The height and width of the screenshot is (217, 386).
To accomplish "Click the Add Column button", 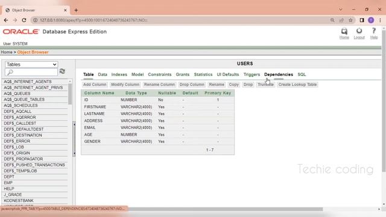I will point(95,84).
